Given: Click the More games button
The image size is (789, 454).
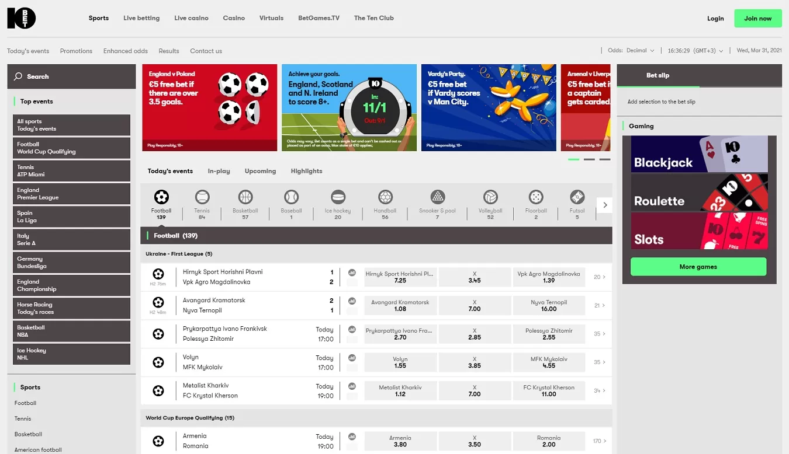Looking at the screenshot, I should (x=698, y=267).
